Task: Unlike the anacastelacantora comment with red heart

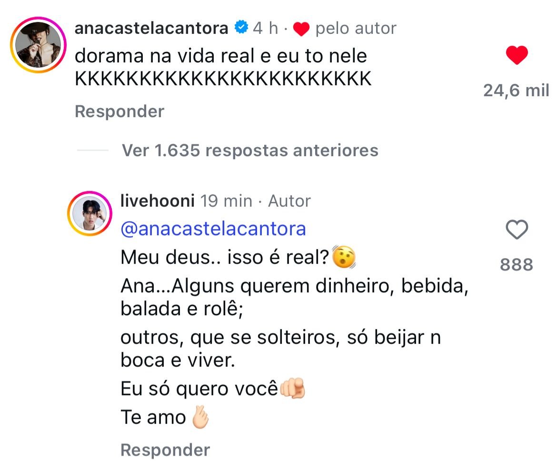Action: point(517,56)
